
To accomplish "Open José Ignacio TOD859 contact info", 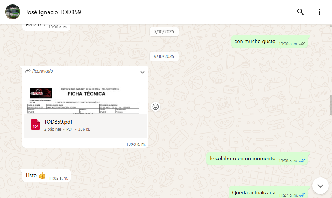I will click(53, 12).
